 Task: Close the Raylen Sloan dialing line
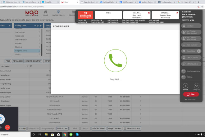coord(177,13)
